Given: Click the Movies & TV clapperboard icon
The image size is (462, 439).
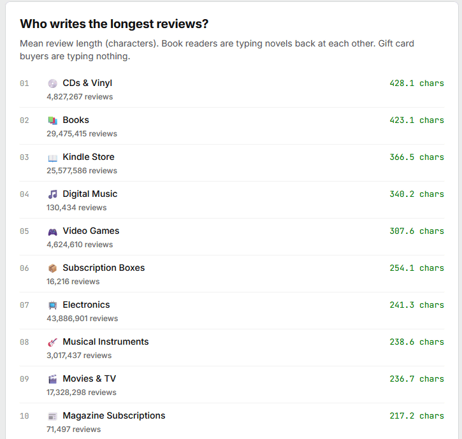Looking at the screenshot, I should 52,379.
